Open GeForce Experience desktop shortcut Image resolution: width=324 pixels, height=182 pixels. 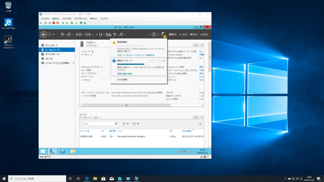(x=8, y=42)
